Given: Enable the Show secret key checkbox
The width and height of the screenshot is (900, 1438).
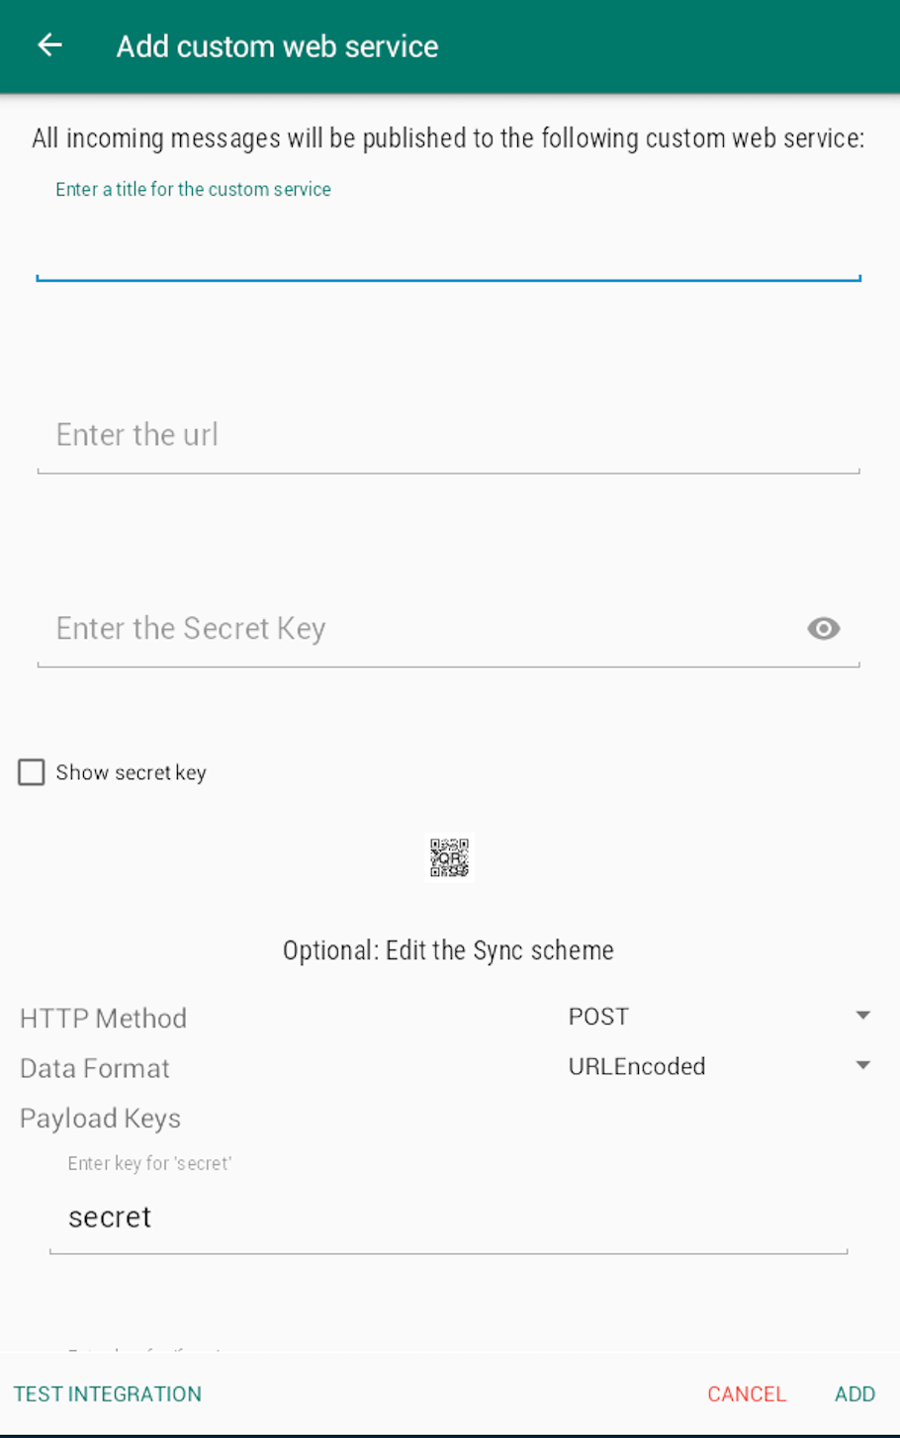Looking at the screenshot, I should [31, 772].
